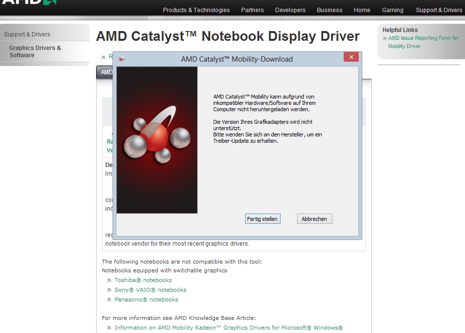Open Products & Technologies menu
The image size is (465, 333).
tap(196, 10)
